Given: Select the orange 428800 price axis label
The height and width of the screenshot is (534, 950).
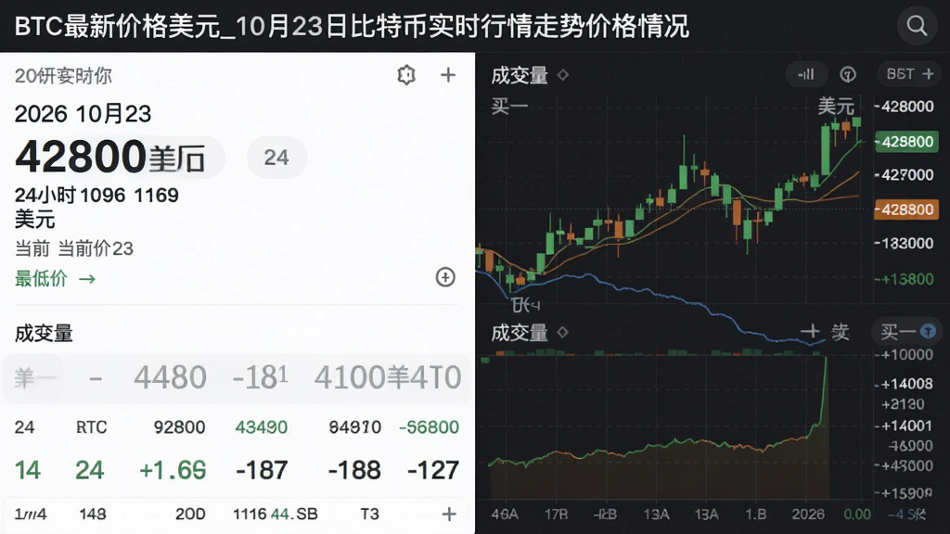Looking at the screenshot, I should coord(906,210).
